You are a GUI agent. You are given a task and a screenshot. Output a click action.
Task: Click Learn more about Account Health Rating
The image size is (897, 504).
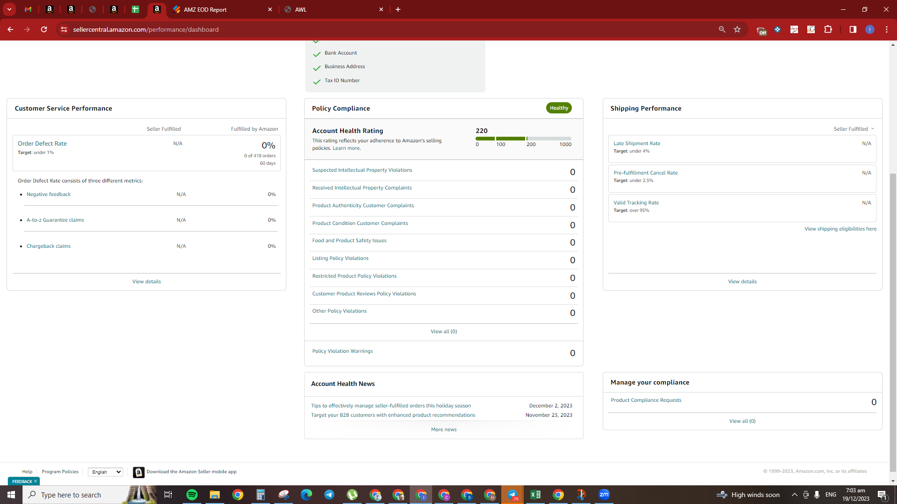346,148
